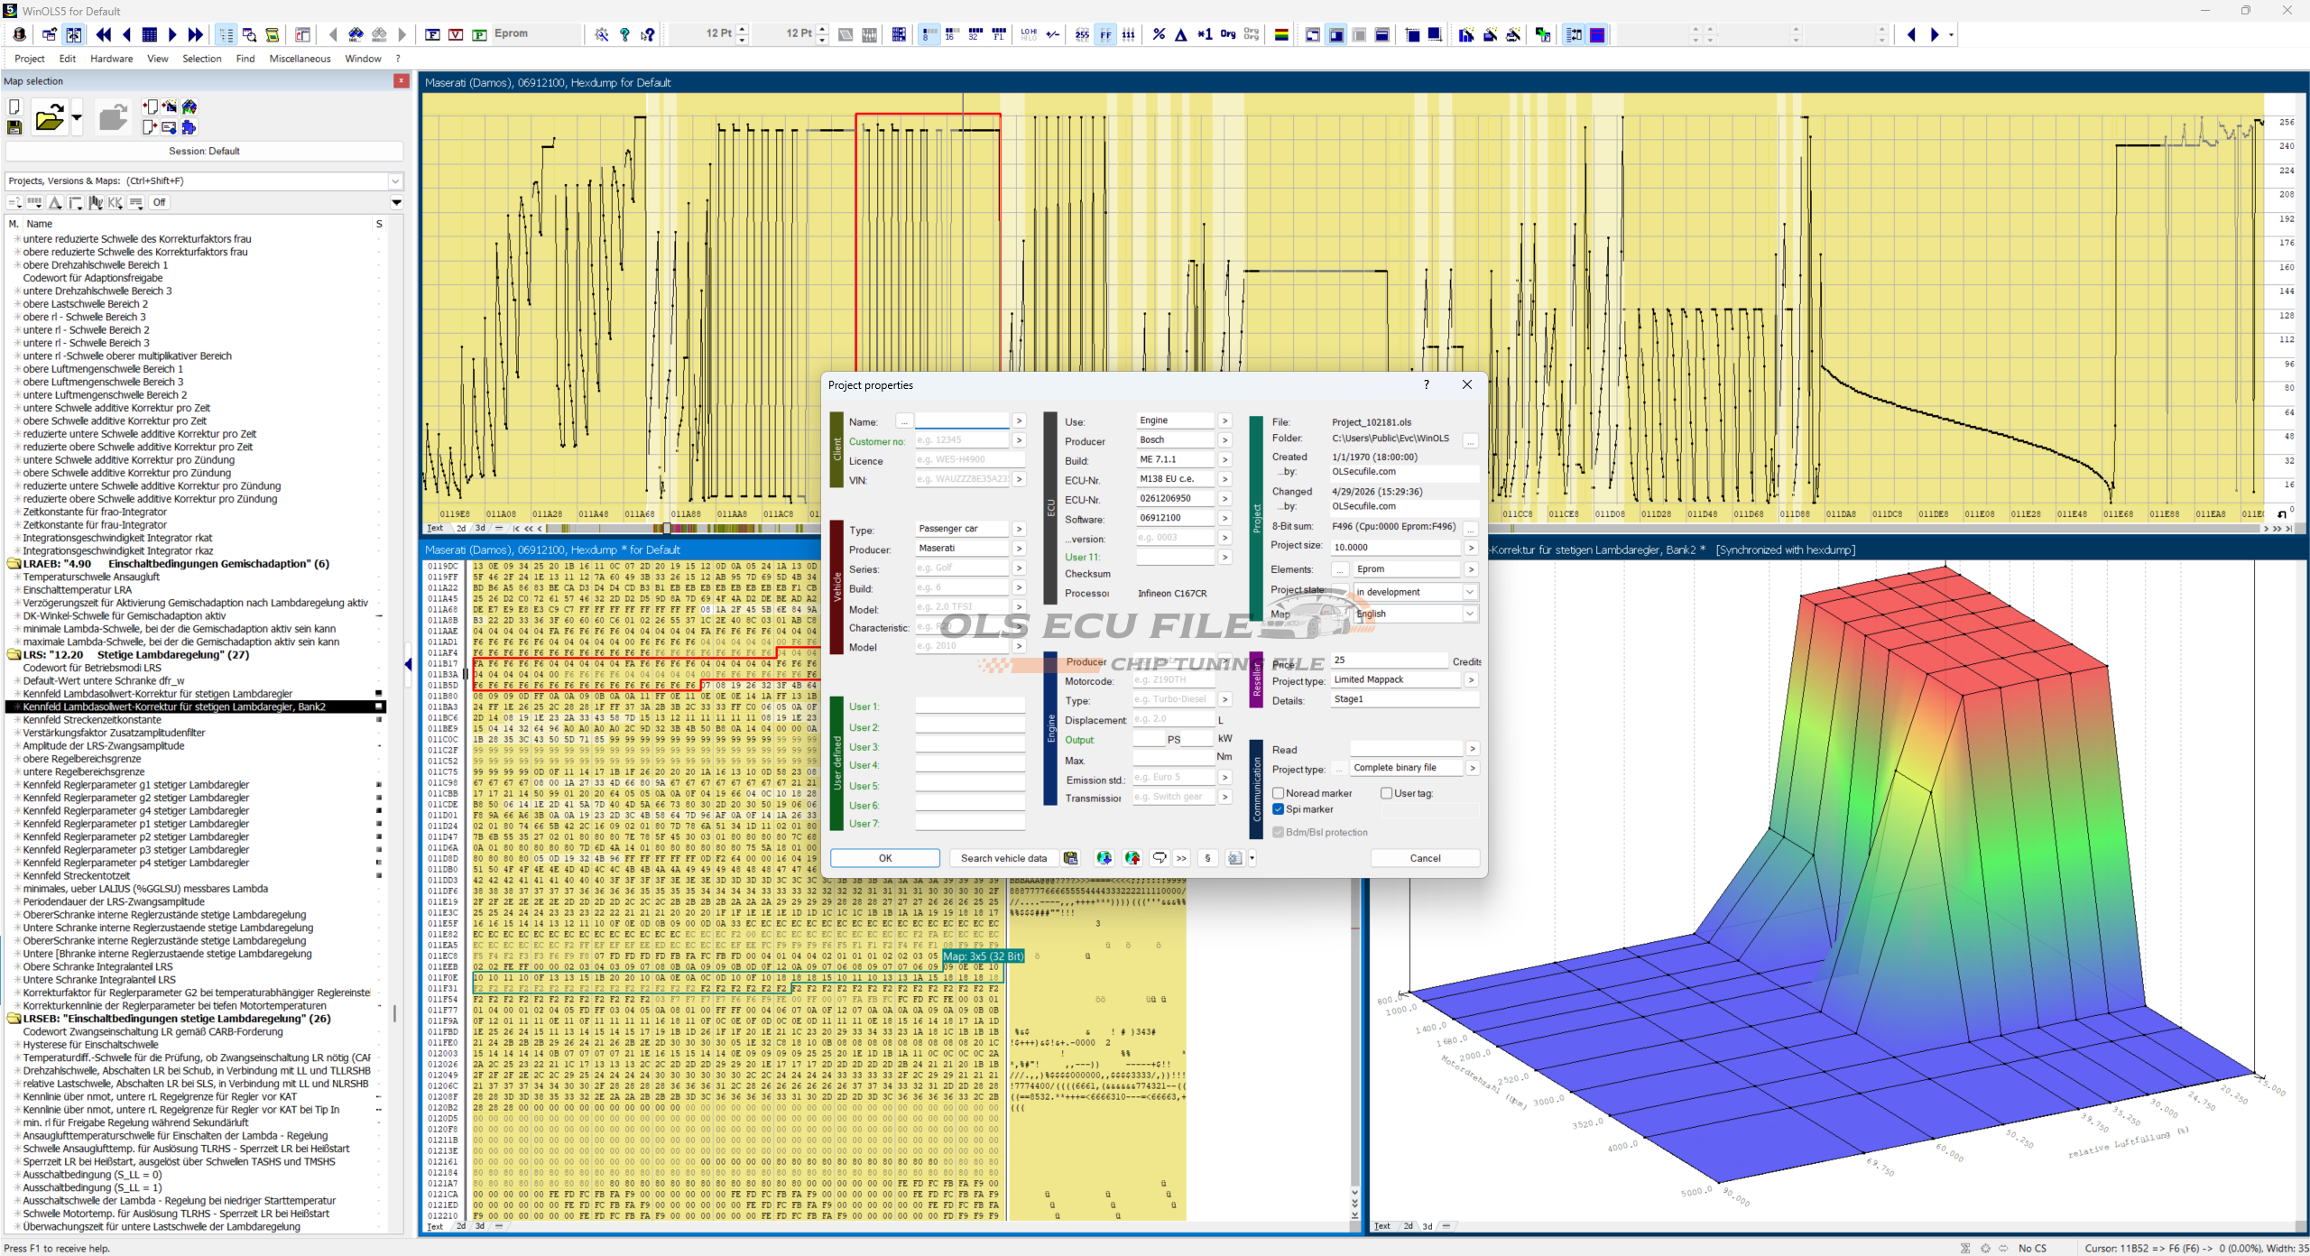Click the Org original values icon
2310x1256 pixels.
pos(1228,34)
